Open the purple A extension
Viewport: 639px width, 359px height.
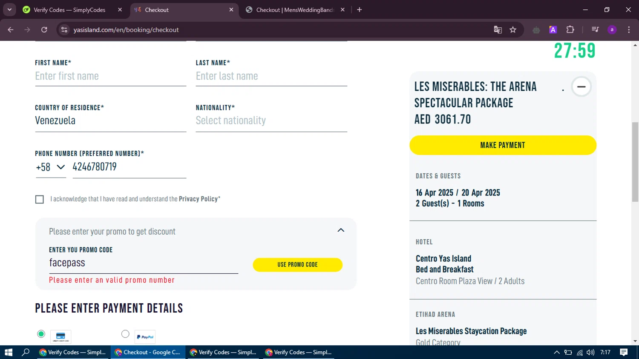553,30
